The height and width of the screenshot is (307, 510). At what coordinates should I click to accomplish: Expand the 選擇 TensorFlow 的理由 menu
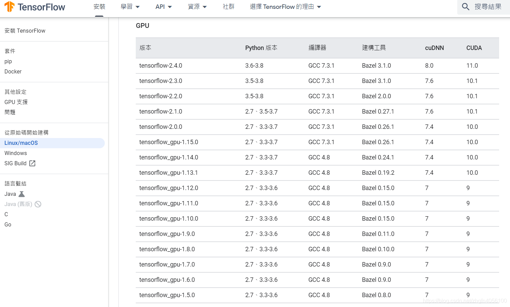pyautogui.click(x=285, y=7)
